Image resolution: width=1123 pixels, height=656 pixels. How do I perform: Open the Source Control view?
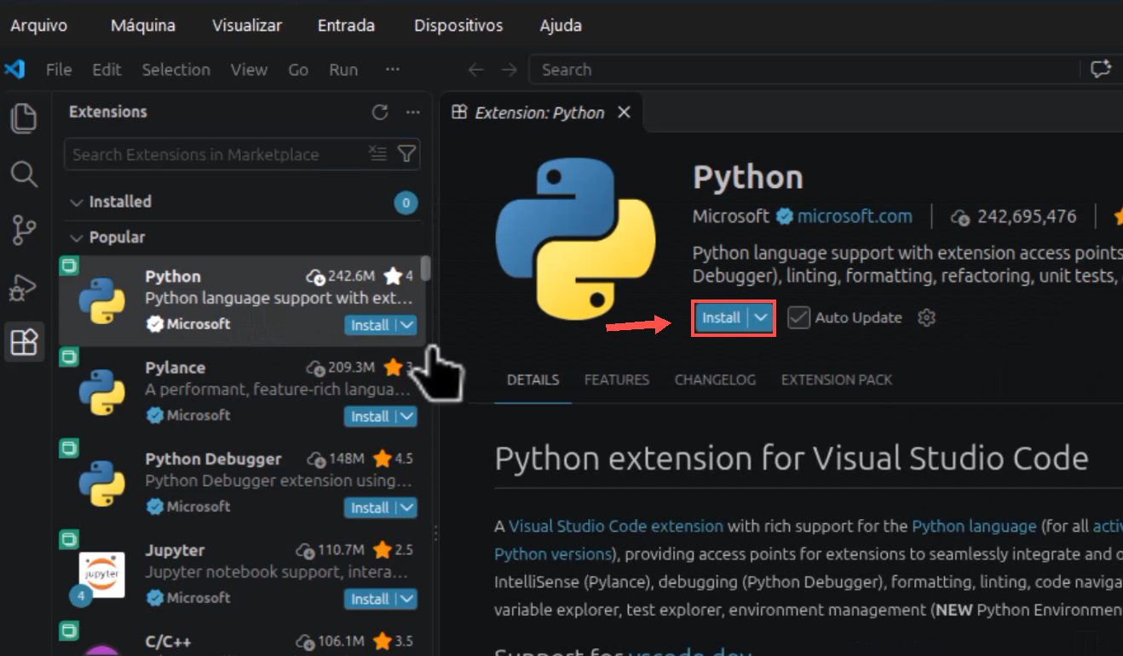point(24,231)
